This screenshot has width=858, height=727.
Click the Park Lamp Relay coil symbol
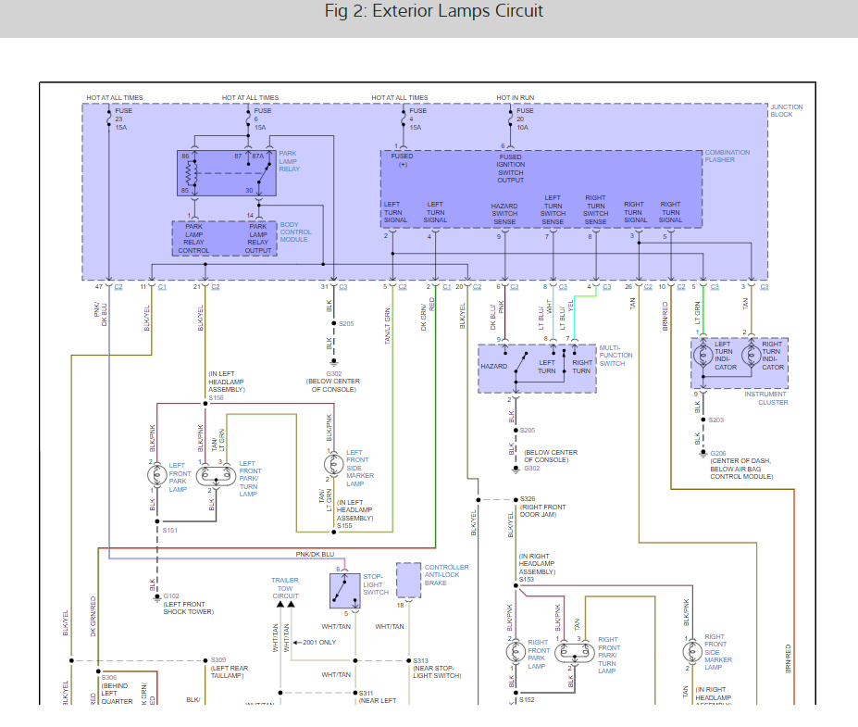point(191,173)
